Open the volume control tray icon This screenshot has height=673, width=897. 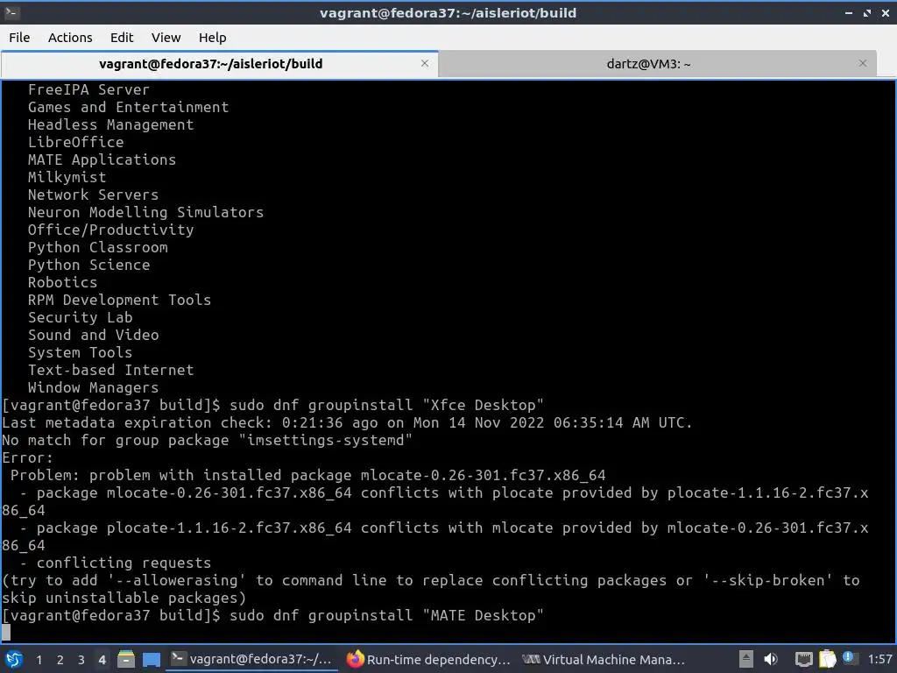click(x=771, y=659)
